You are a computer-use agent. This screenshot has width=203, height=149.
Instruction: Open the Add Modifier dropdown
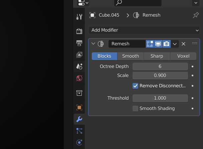pos(144,30)
